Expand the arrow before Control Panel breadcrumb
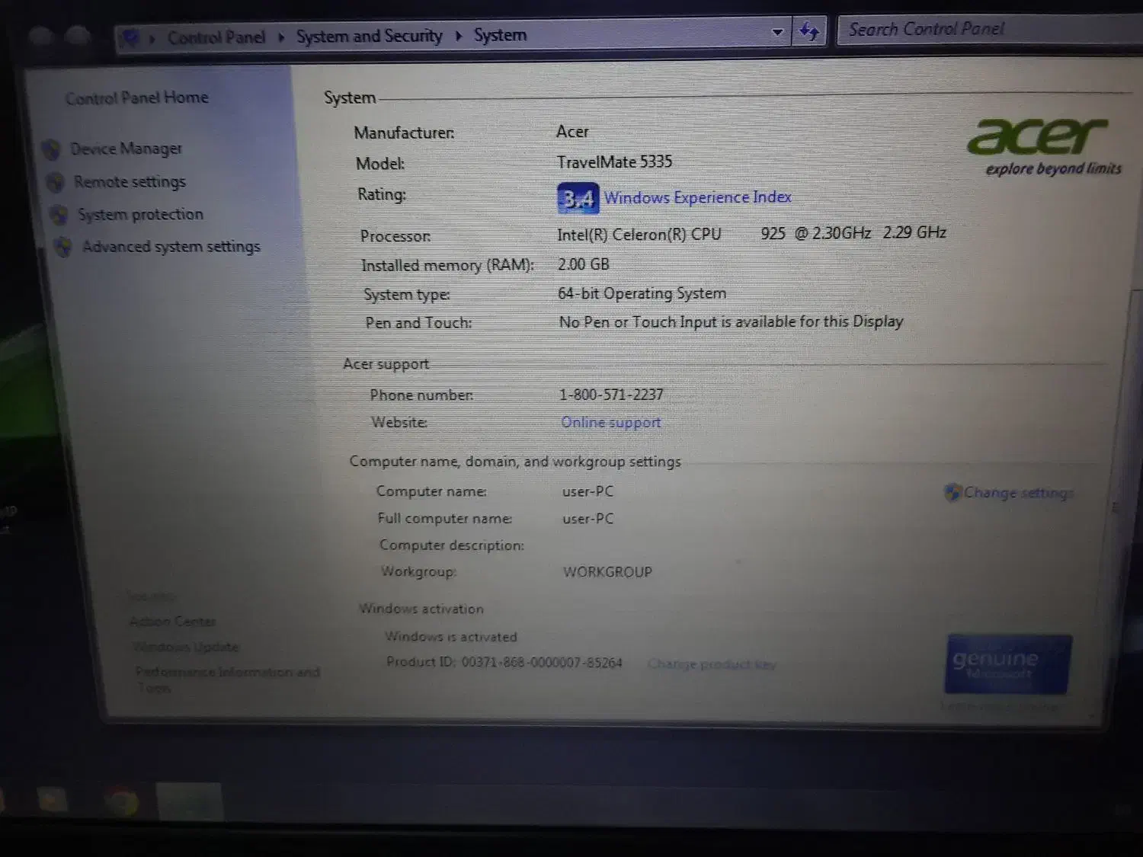 (152, 37)
